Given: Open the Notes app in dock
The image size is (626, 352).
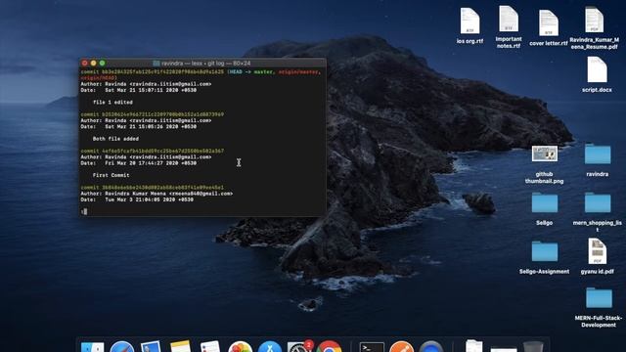Looking at the screenshot, I should pos(180,346).
